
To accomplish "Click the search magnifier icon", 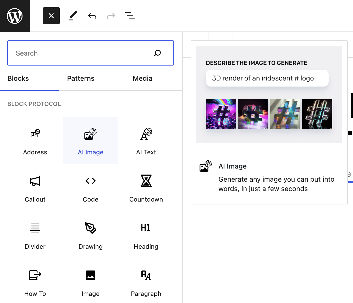I will tap(157, 53).
